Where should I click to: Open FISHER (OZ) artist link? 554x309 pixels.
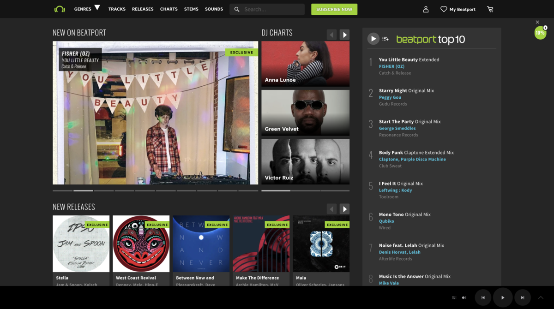pyautogui.click(x=391, y=66)
